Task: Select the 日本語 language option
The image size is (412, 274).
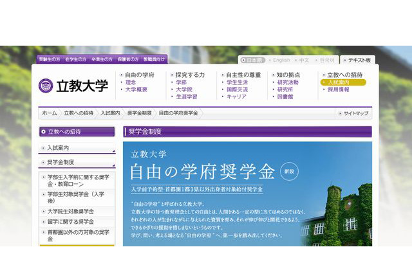Action: (x=253, y=60)
